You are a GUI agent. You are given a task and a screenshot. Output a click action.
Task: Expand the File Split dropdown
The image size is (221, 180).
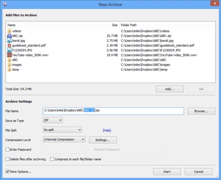pos(62,130)
